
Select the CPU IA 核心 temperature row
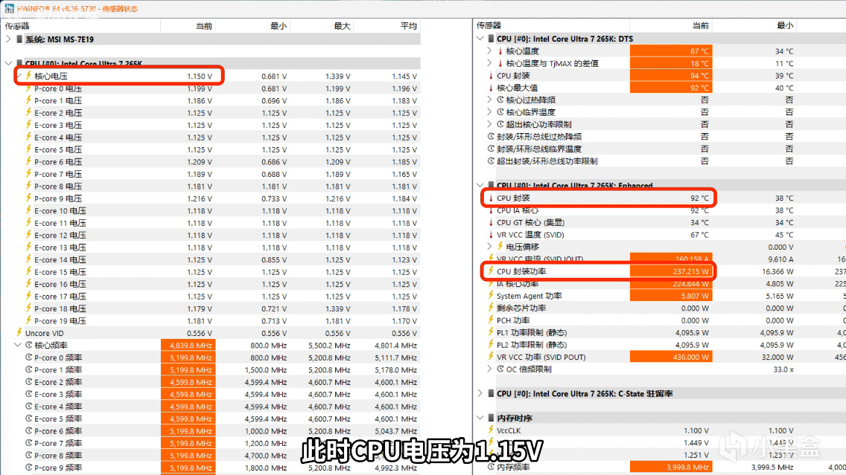[x=661, y=210]
